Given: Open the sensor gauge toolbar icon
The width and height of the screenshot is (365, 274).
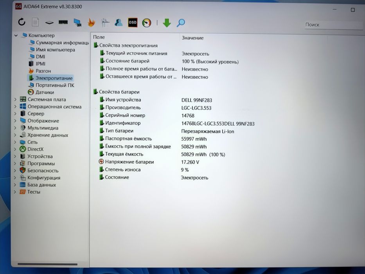Looking at the screenshot, I should 147,23.
